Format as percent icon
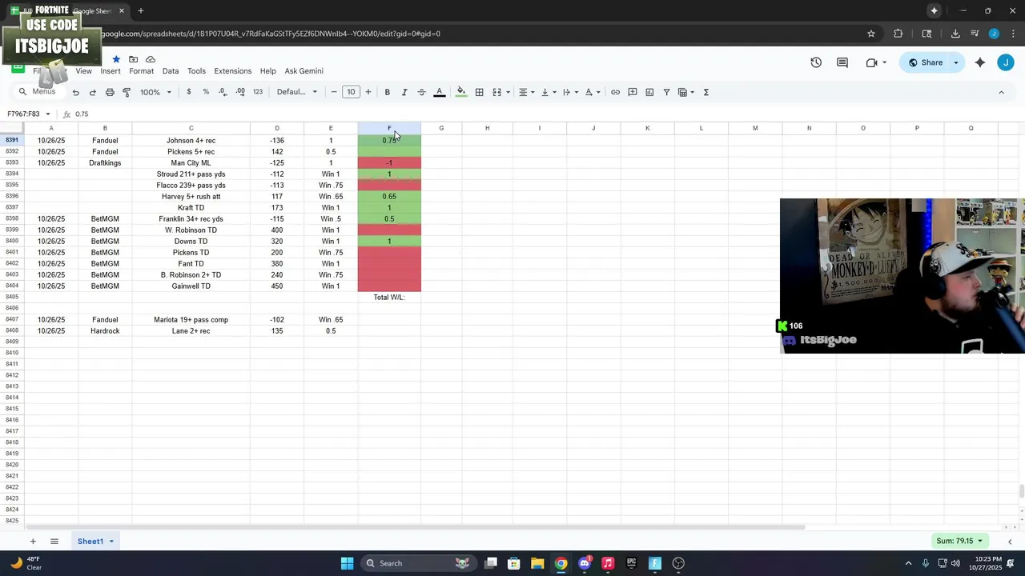This screenshot has height=576, width=1025. (x=206, y=92)
